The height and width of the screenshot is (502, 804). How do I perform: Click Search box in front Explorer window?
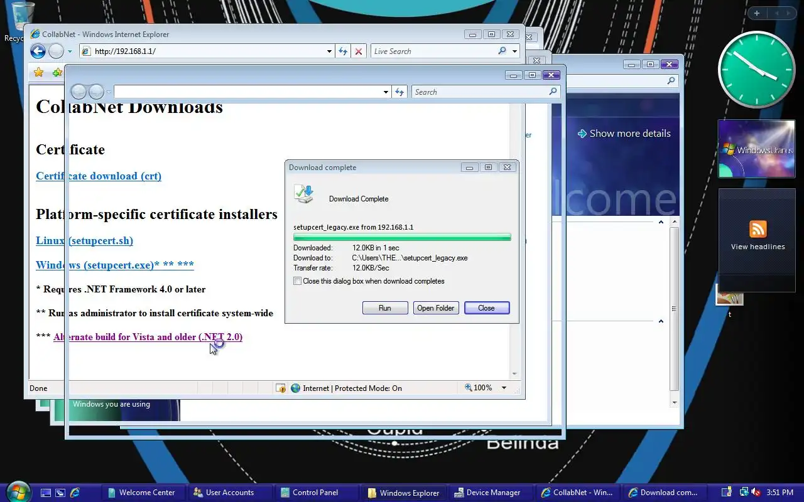pyautogui.click(x=481, y=92)
